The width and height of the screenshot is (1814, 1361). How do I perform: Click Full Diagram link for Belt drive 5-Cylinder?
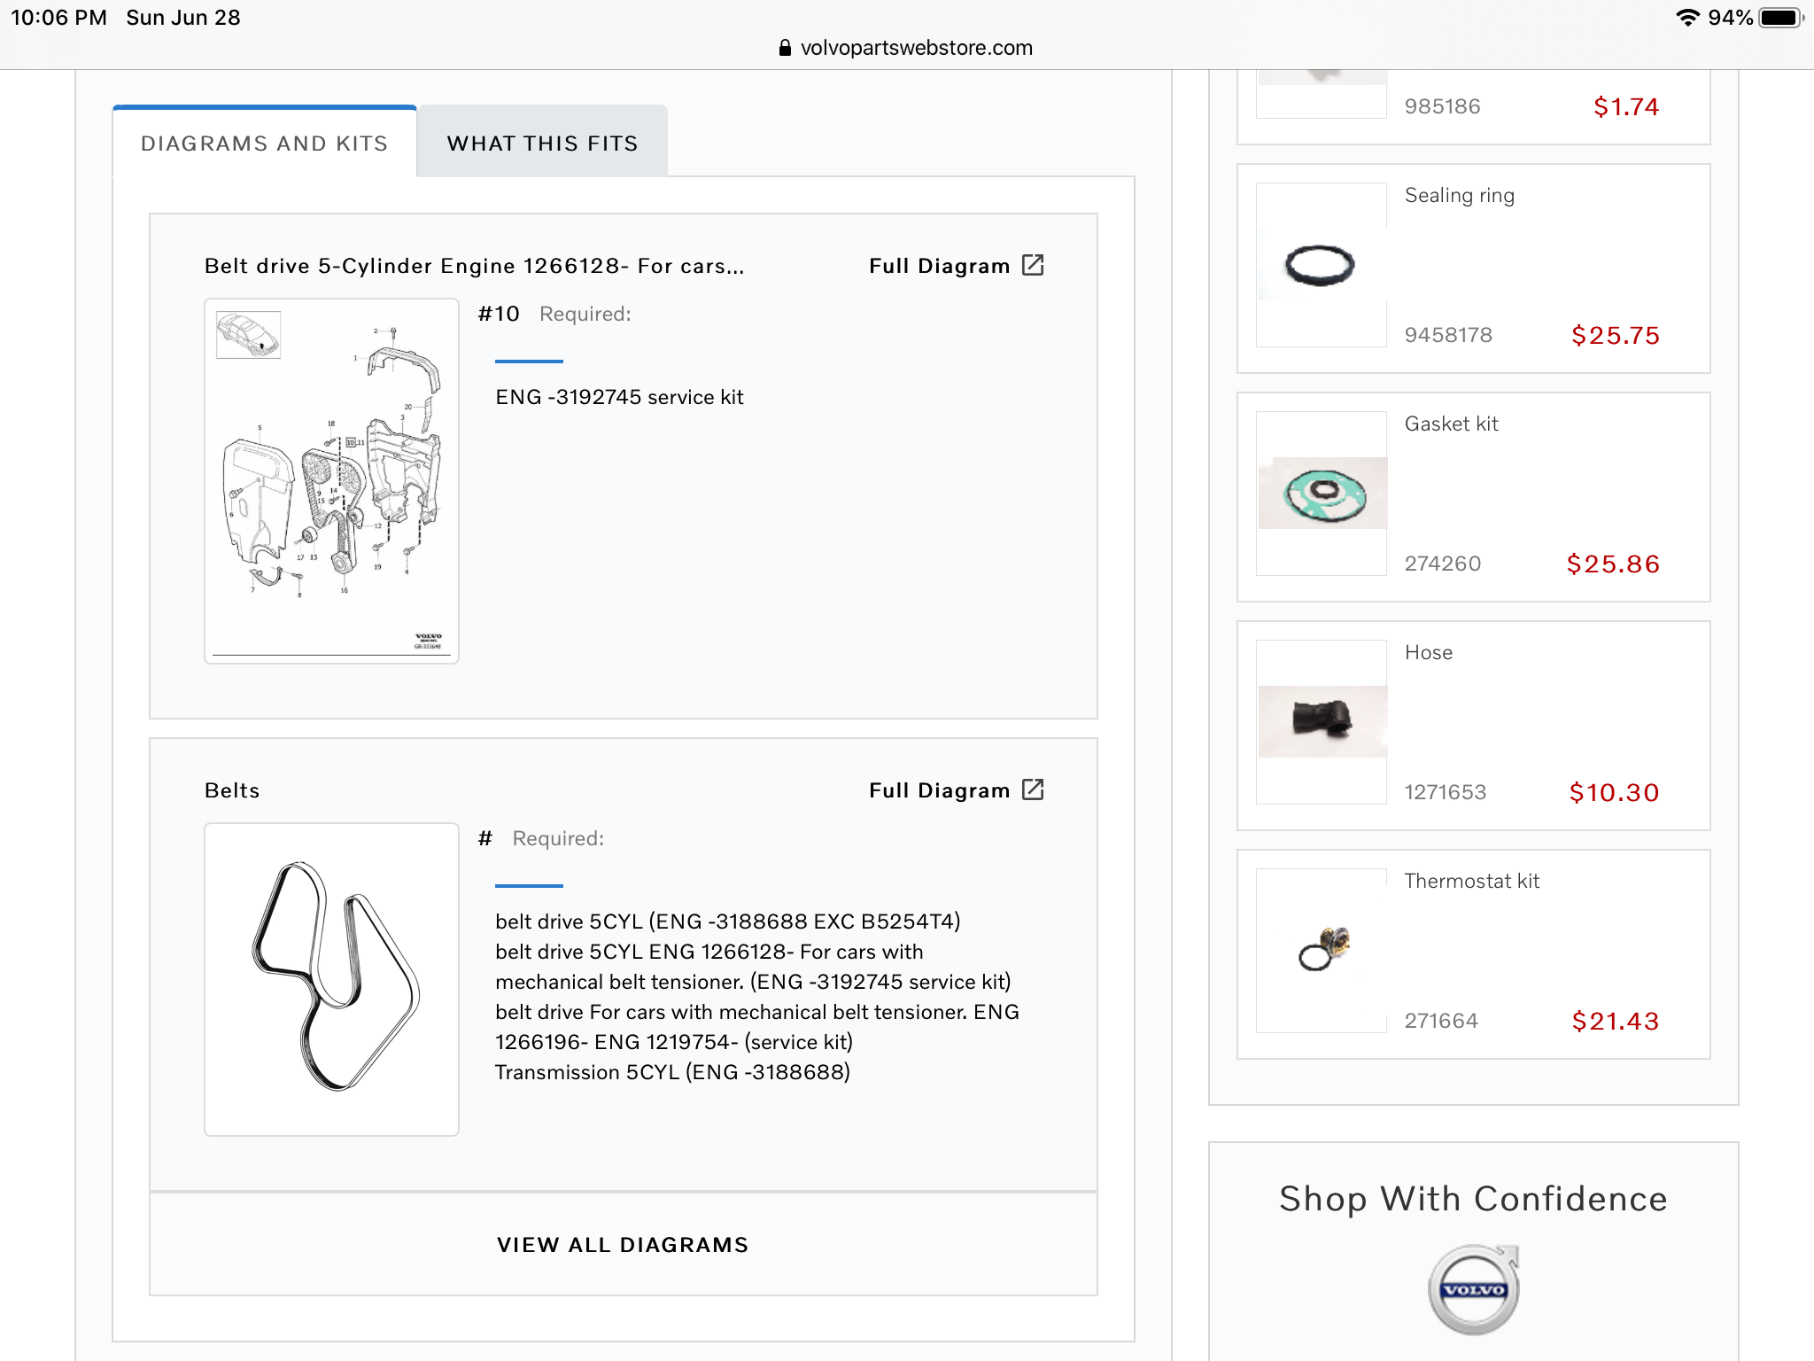coord(939,266)
